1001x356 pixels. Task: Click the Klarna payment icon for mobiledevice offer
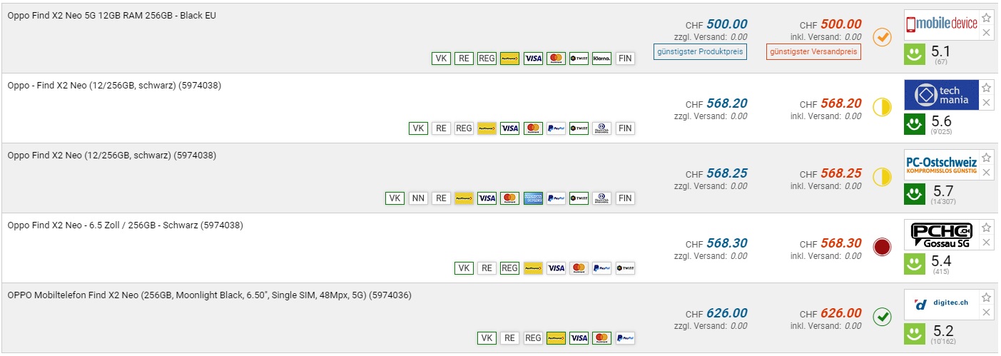click(x=601, y=59)
